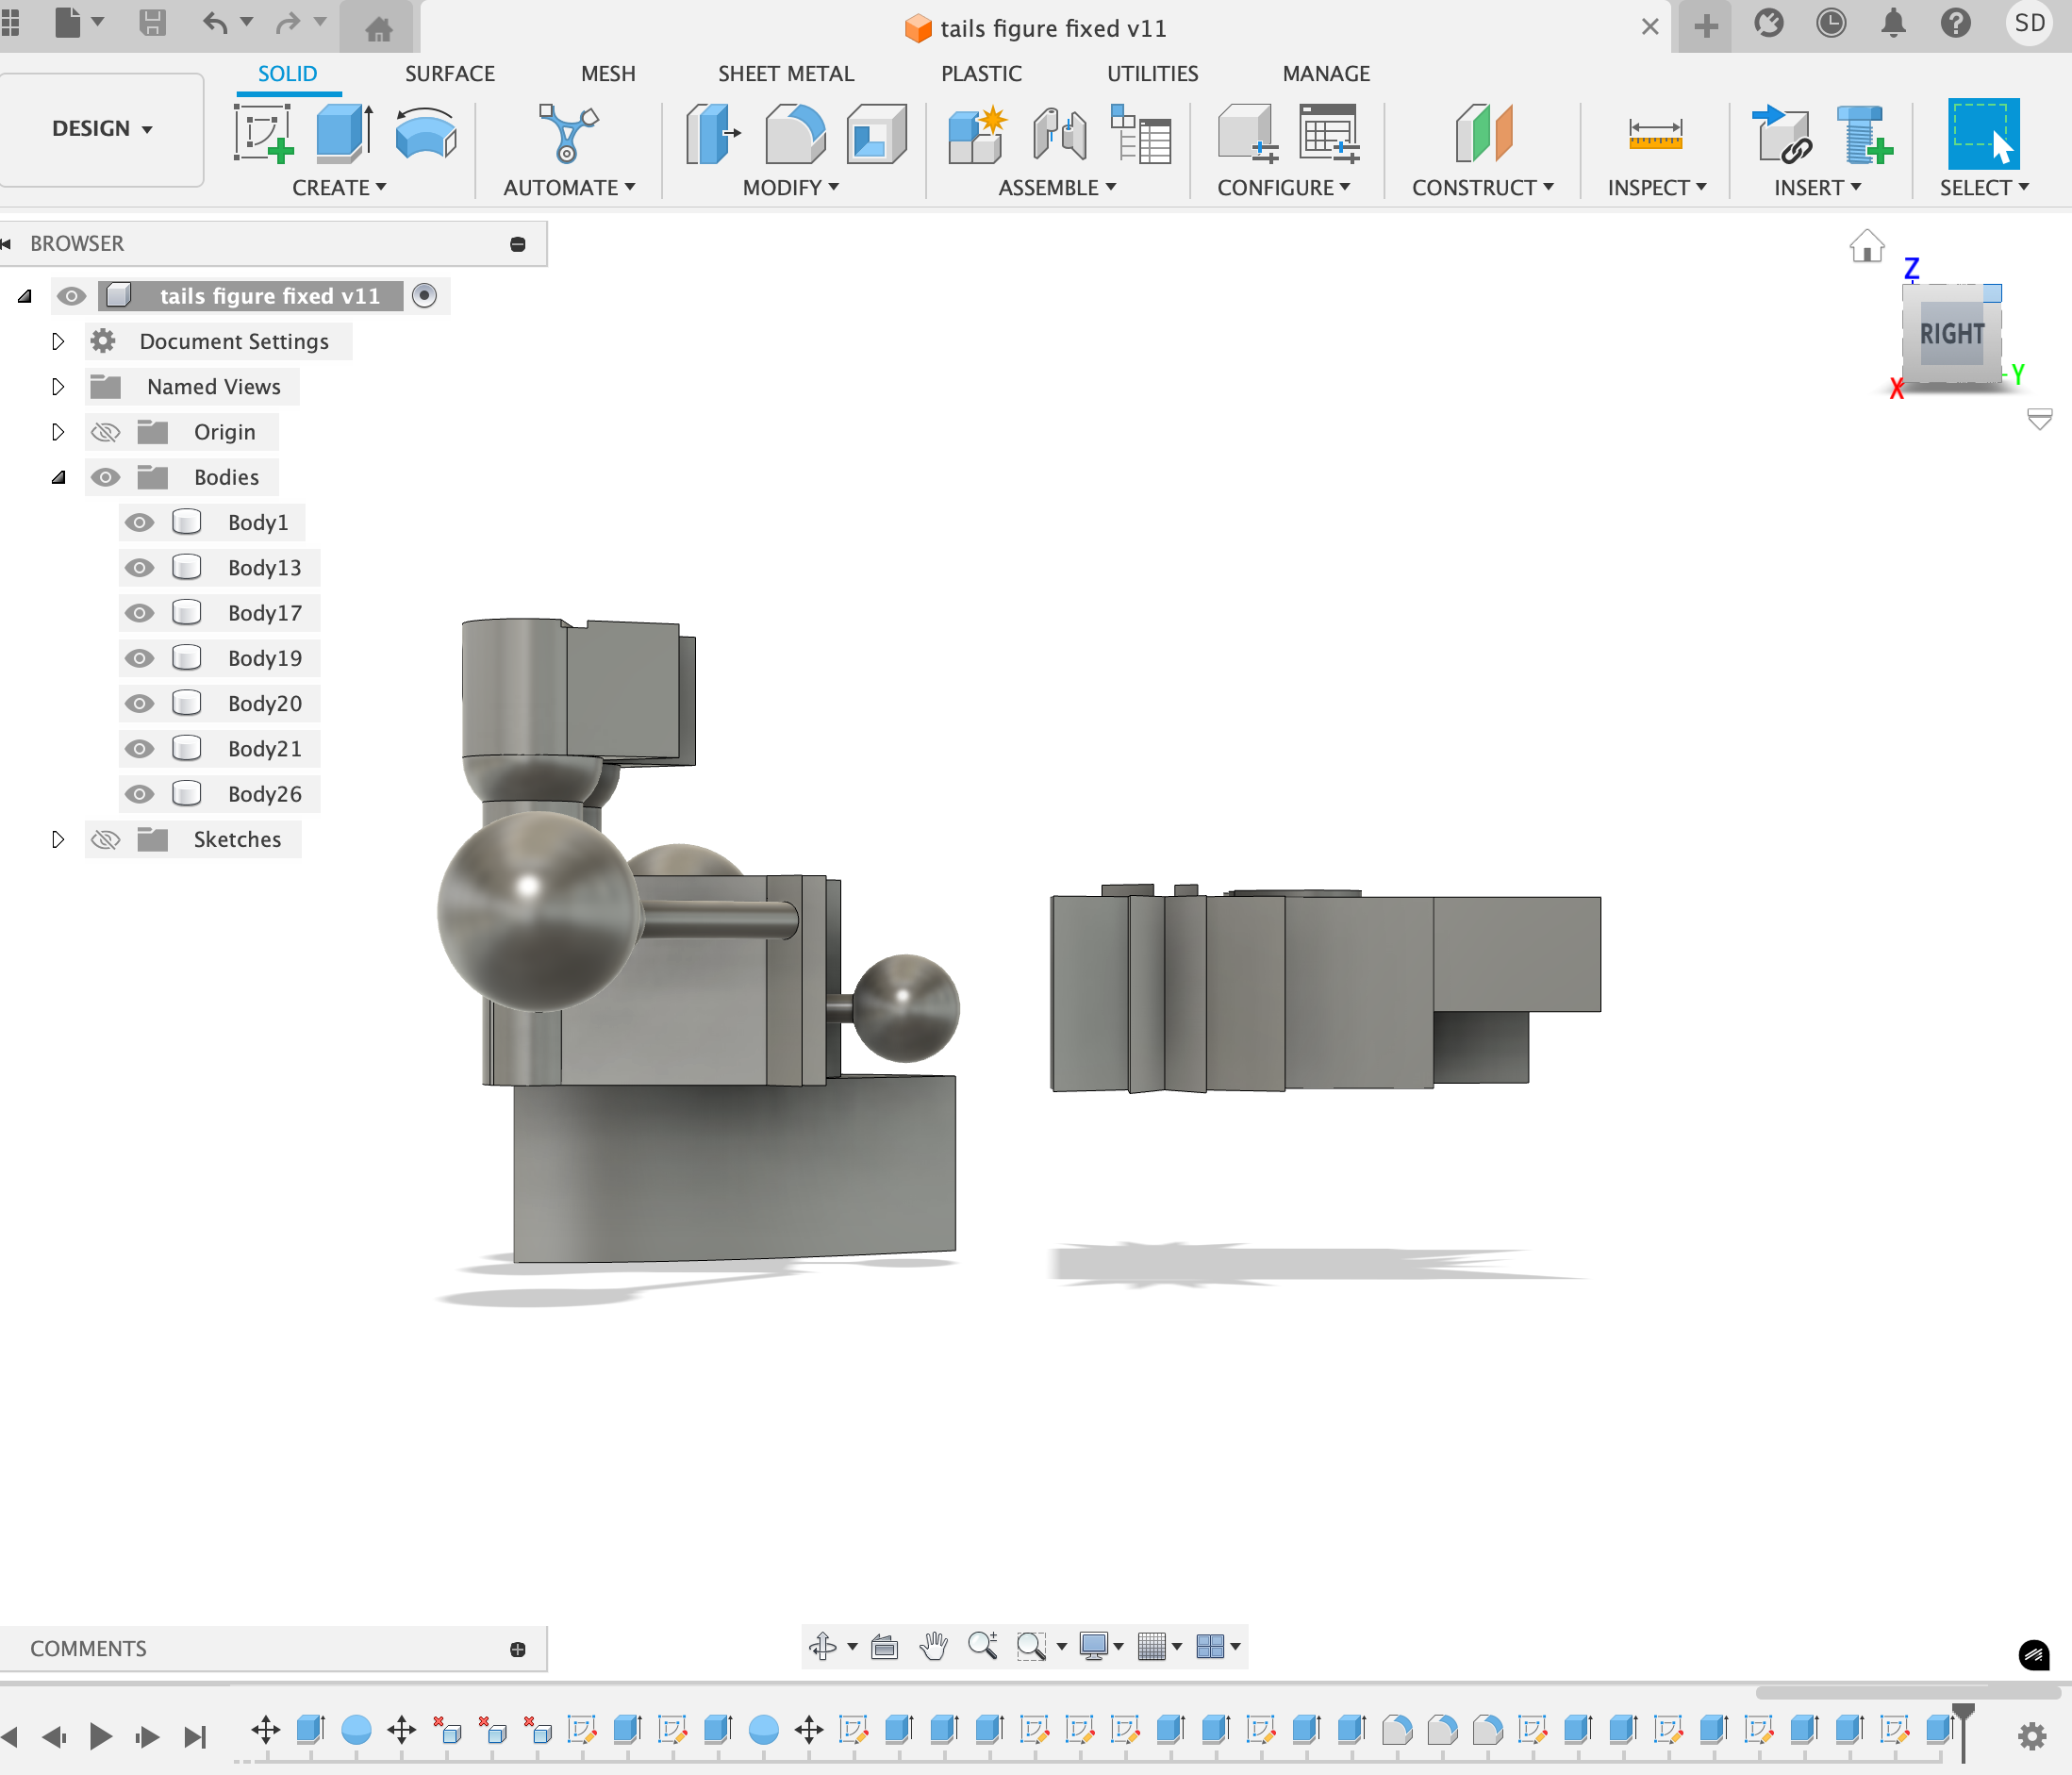The height and width of the screenshot is (1775, 2072).
Task: Click the Create Sketch tool icon
Action: 263,133
